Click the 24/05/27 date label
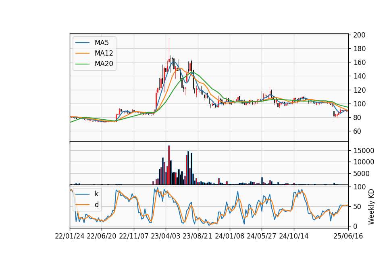The width and height of the screenshot is (387, 278). [262, 237]
